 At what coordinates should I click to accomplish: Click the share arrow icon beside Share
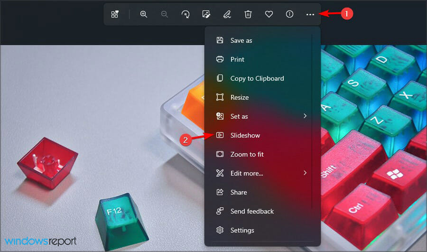(220, 192)
